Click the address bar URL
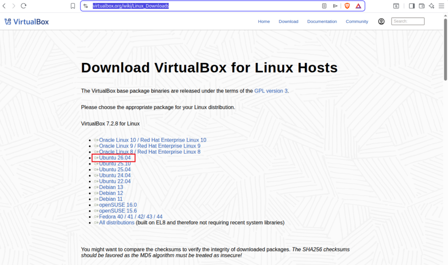448x265 pixels. click(130, 6)
